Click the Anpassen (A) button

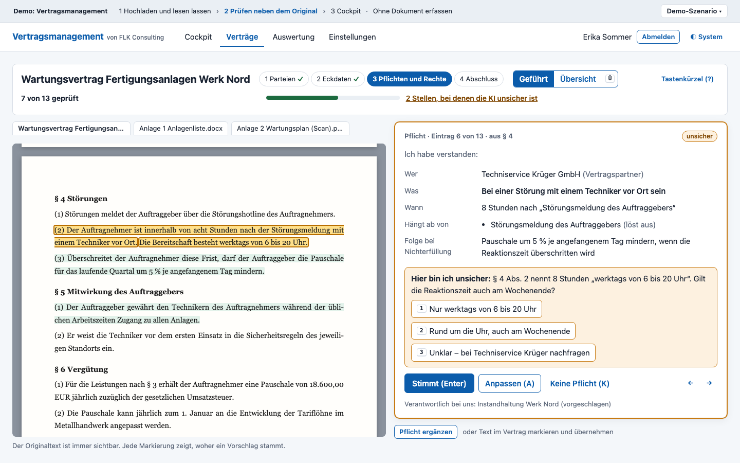point(510,383)
